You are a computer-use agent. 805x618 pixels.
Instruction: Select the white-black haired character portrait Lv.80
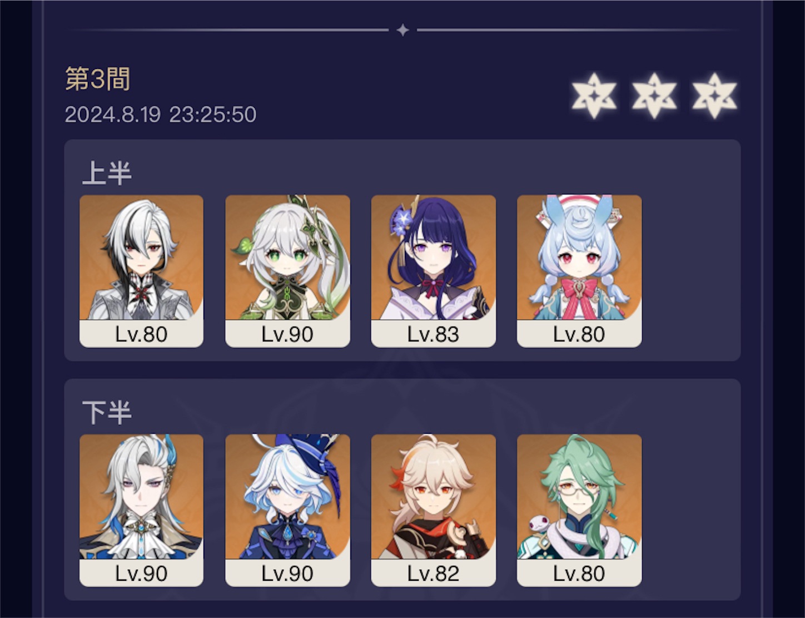(x=141, y=271)
